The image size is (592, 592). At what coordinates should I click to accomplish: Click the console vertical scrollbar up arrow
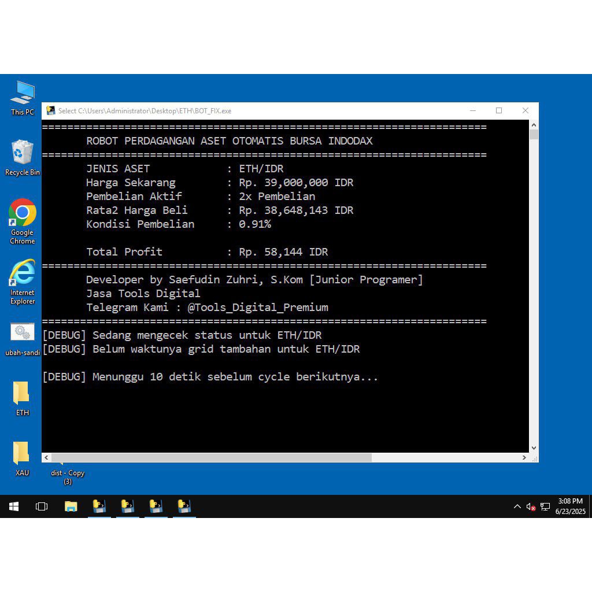click(x=534, y=125)
